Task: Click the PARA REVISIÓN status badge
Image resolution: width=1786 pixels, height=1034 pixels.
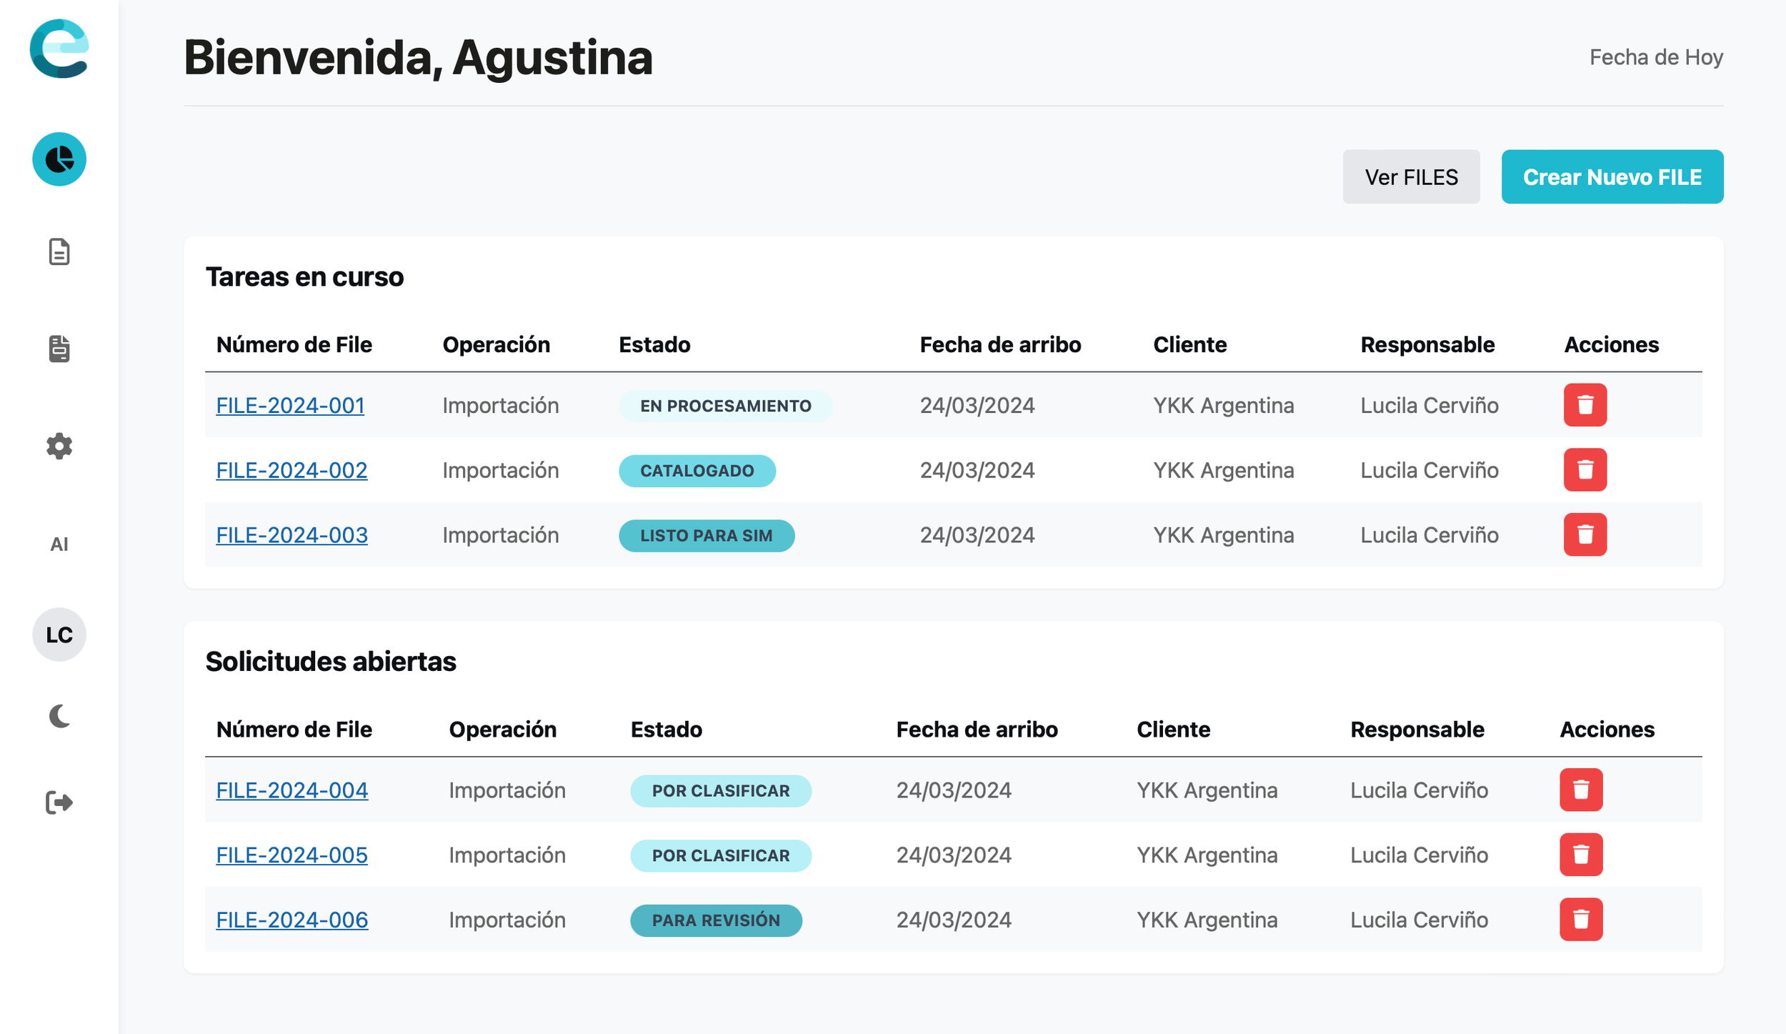Action: [x=716, y=920]
